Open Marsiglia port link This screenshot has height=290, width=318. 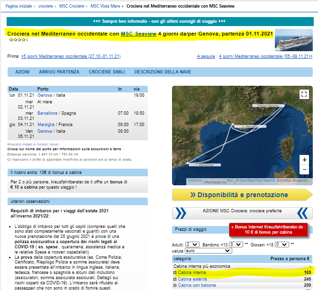tap(46, 125)
